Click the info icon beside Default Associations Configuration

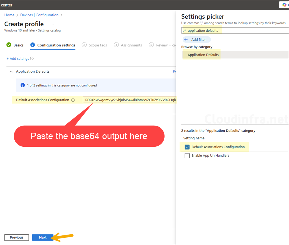pos(73,100)
